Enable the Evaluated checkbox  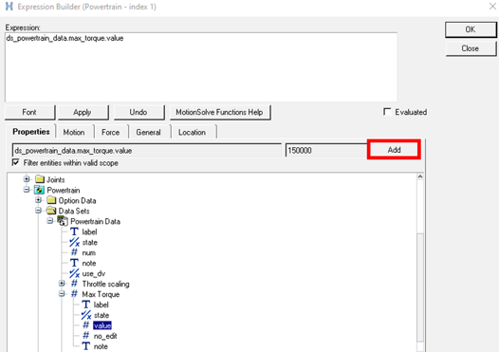(387, 112)
